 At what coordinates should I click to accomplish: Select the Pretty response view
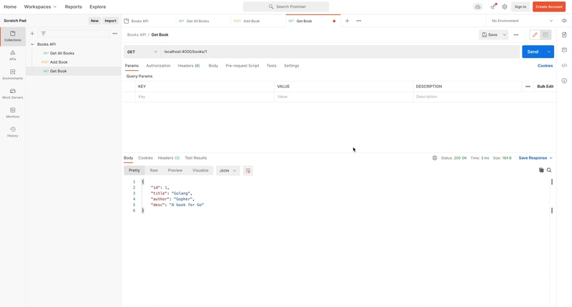click(134, 170)
